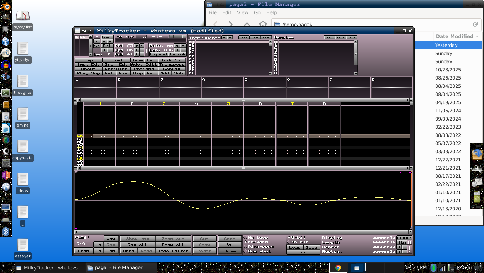Click the Chrome icon in the bottom taskbar
Viewport: 484px width, 273px height.
338,268
